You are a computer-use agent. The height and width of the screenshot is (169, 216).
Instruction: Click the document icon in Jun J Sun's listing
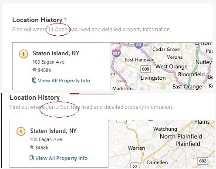[31, 158]
